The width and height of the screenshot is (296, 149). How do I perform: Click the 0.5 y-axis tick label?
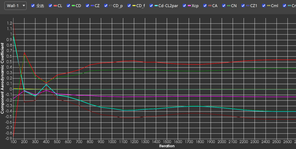pyautogui.click(x=10, y=62)
